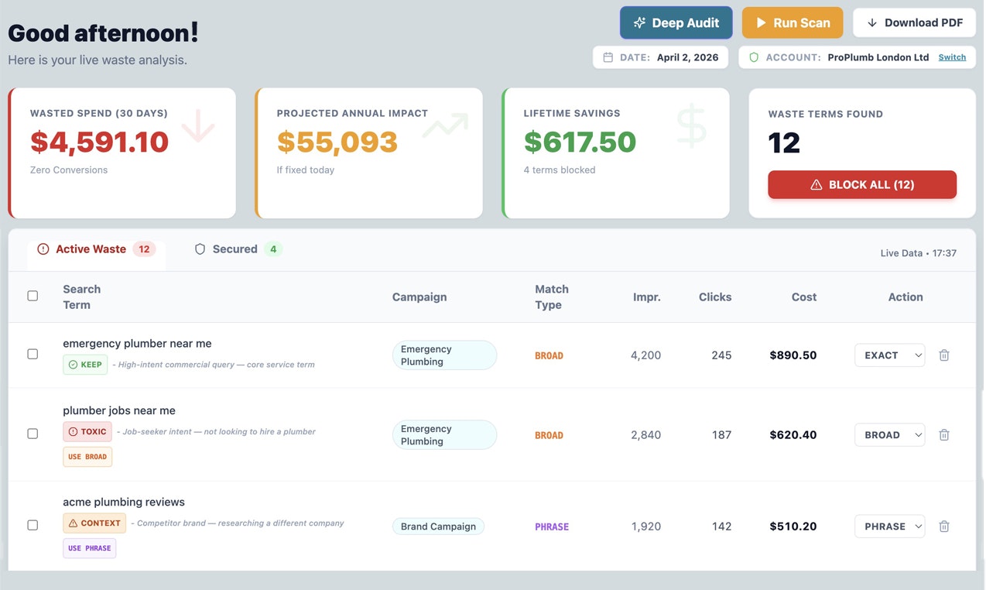
Task: Click the search term acme plumbing reviews
Action: (x=124, y=502)
